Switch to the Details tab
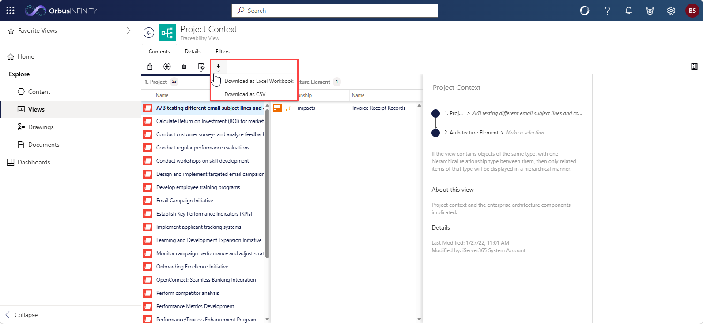 (193, 52)
